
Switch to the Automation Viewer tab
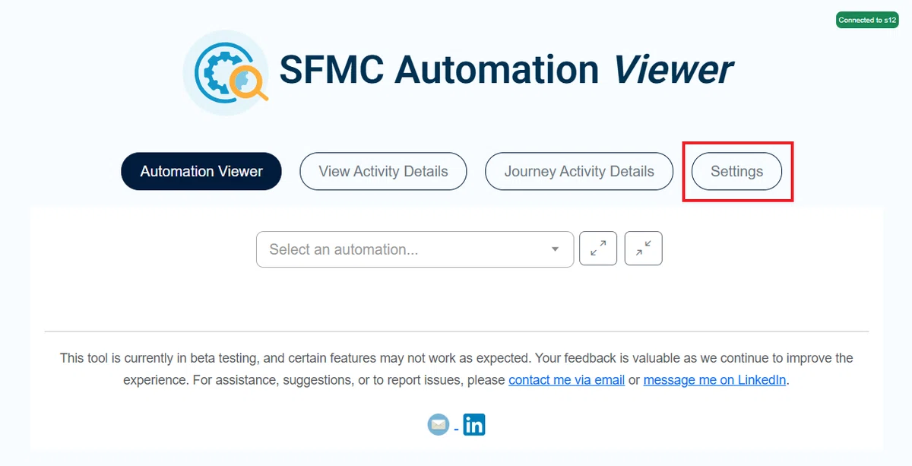201,171
